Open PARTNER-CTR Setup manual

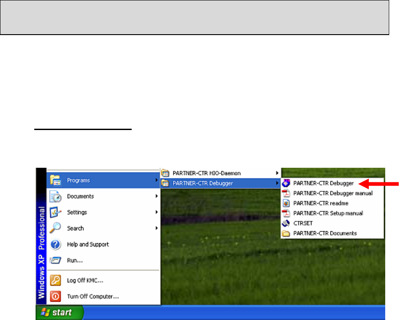tap(332, 213)
